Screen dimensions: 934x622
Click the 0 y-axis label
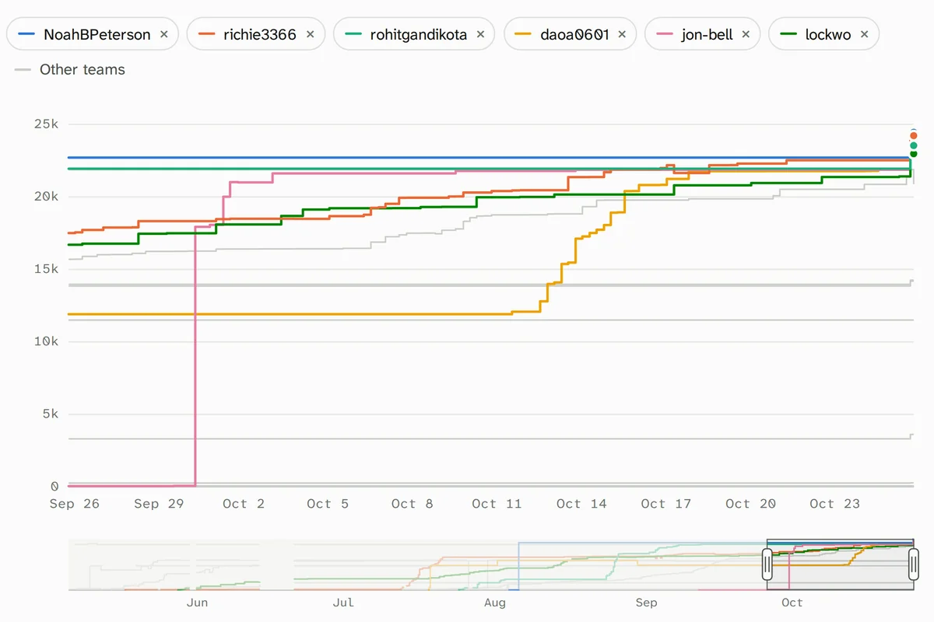54,486
